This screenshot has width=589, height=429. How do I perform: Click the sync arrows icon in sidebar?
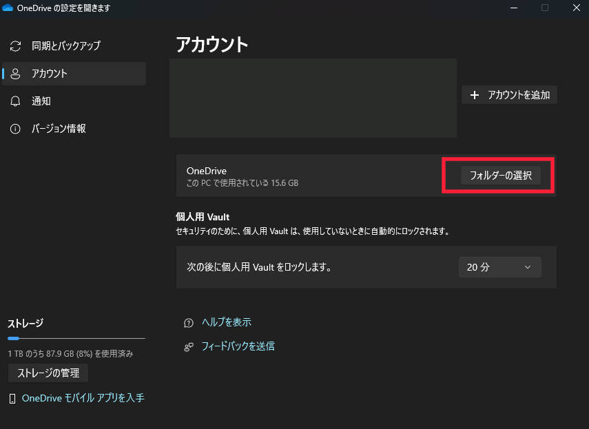15,46
